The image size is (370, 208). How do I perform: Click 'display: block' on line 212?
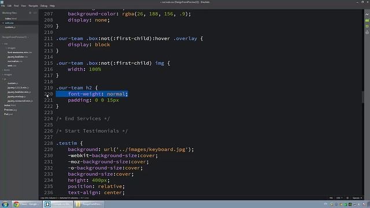click(x=89, y=45)
